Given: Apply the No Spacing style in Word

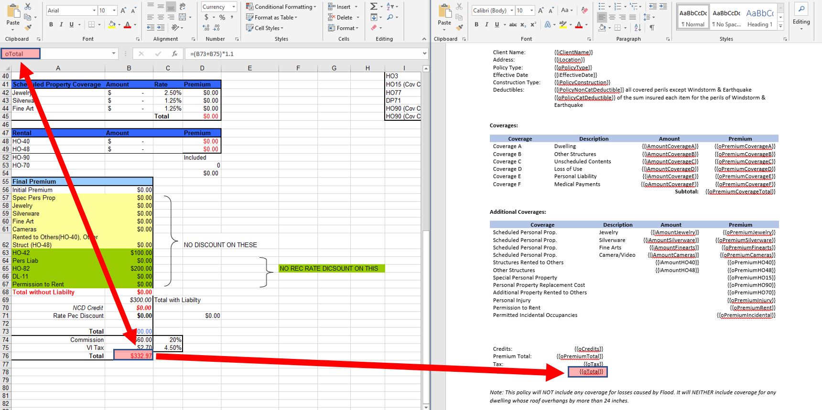Looking at the screenshot, I should pos(726,17).
